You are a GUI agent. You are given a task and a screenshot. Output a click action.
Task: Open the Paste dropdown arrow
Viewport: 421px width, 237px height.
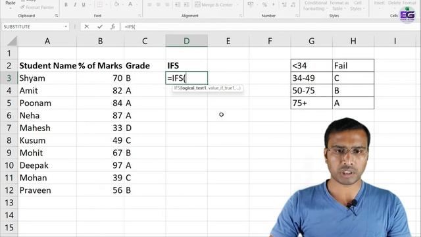coord(11,9)
